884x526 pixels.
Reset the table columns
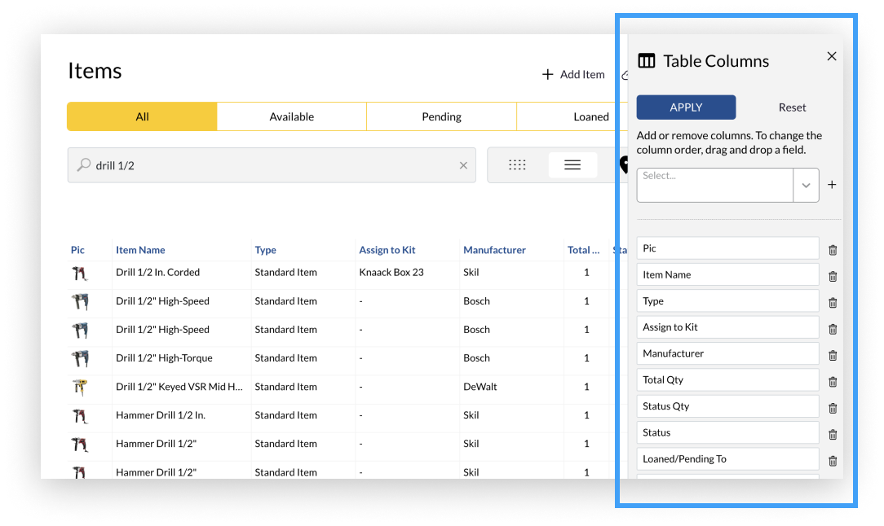[x=791, y=107]
